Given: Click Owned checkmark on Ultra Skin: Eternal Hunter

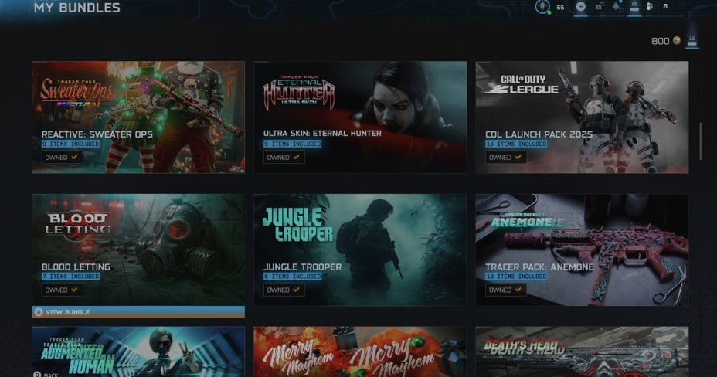Looking at the screenshot, I should click(297, 157).
